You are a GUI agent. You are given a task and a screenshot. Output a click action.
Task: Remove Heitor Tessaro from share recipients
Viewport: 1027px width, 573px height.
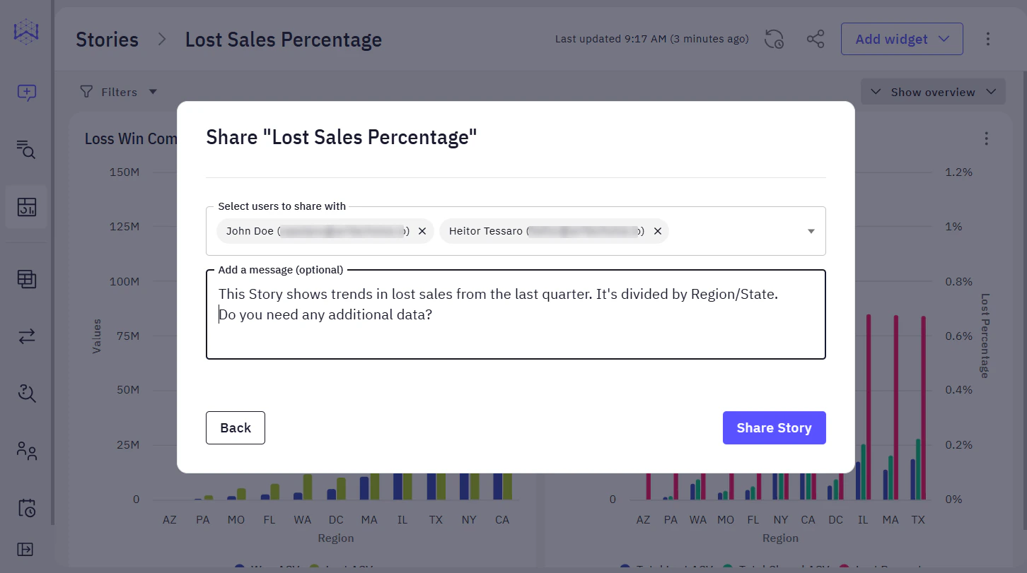[x=657, y=231]
